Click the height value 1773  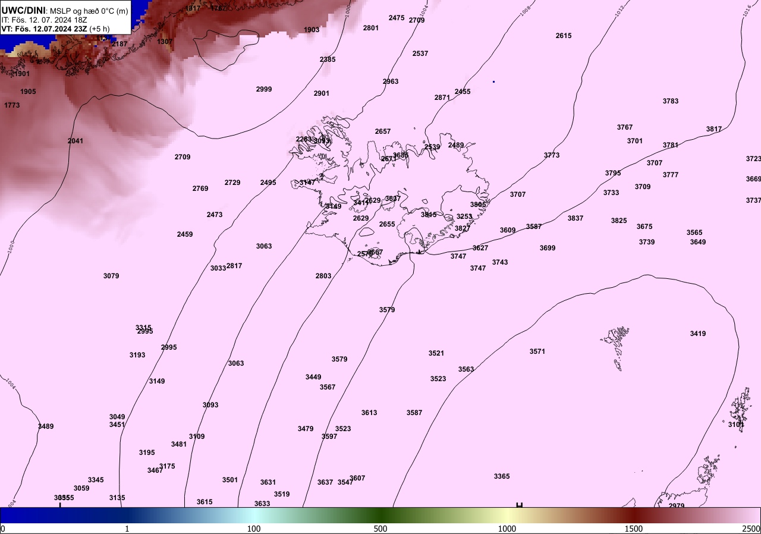coord(12,105)
